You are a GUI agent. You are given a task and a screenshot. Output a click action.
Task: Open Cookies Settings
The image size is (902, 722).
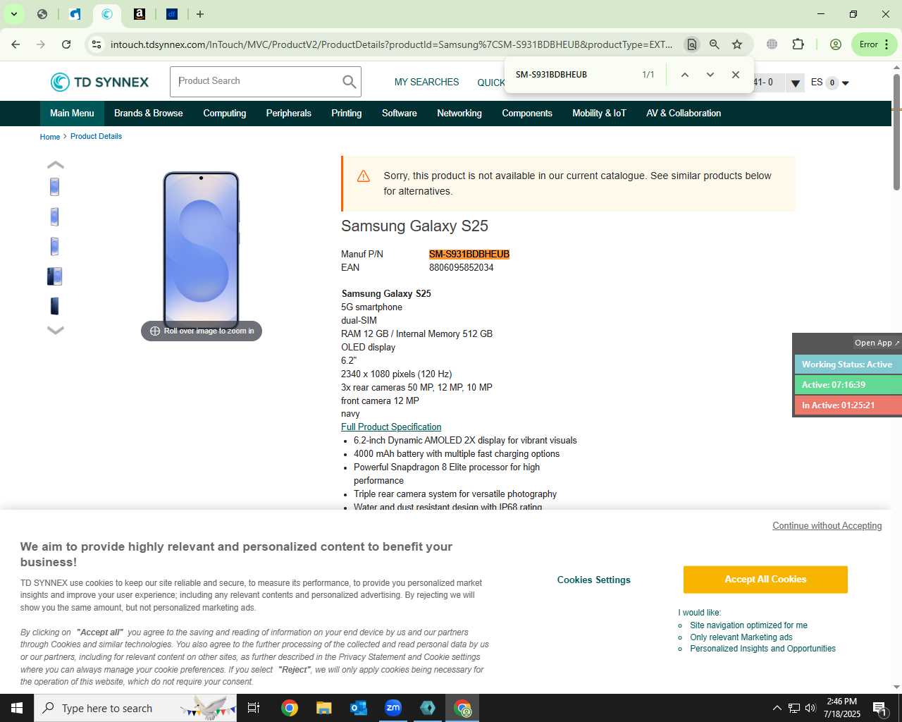[594, 580]
